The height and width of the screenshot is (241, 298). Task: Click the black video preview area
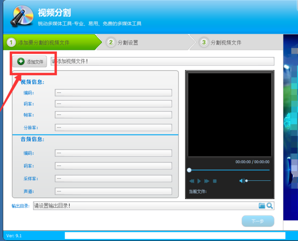pos(230,115)
